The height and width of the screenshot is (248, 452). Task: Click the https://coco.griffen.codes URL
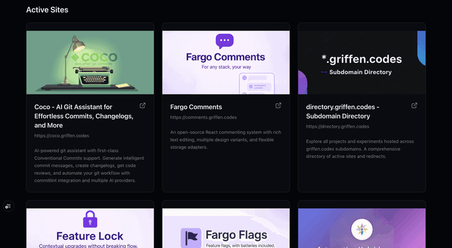(62, 135)
